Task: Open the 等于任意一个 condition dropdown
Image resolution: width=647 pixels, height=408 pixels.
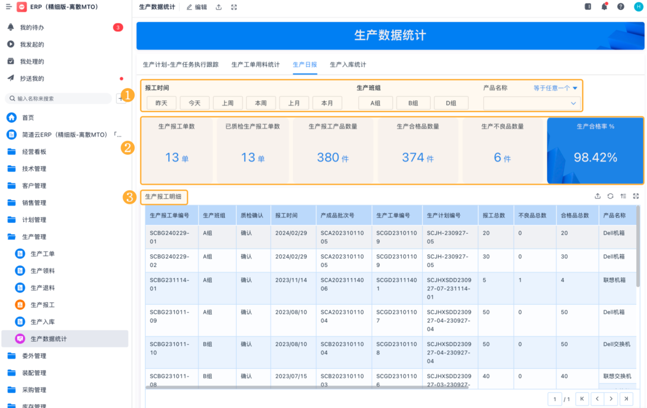Action: pos(555,88)
